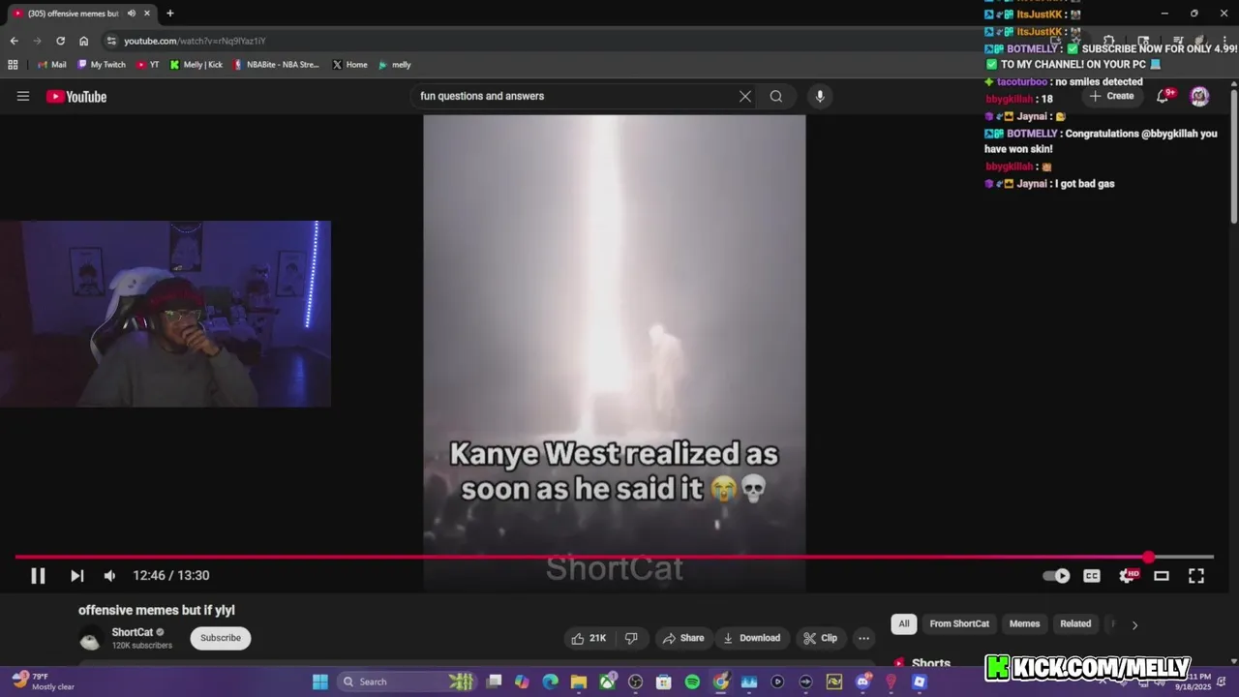This screenshot has width=1239, height=697.
Task: Select the Memes filter chip
Action: click(1024, 624)
